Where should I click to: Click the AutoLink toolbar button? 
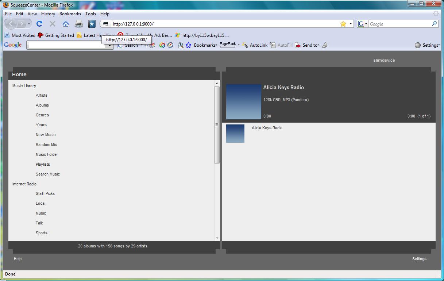pos(255,45)
